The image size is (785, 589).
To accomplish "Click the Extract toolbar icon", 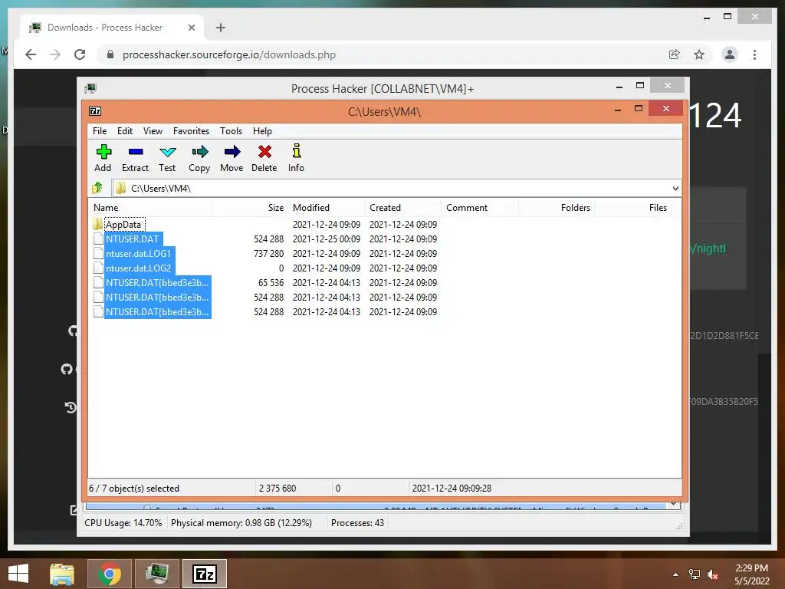I will pyautogui.click(x=135, y=152).
